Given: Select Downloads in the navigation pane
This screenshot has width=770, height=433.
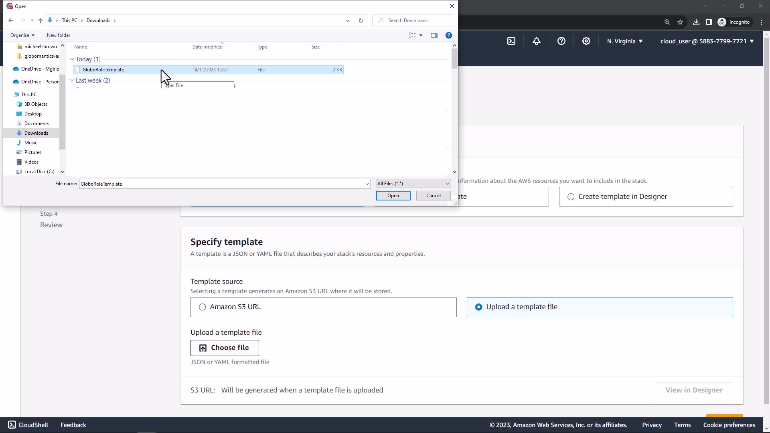Looking at the screenshot, I should pyautogui.click(x=36, y=133).
